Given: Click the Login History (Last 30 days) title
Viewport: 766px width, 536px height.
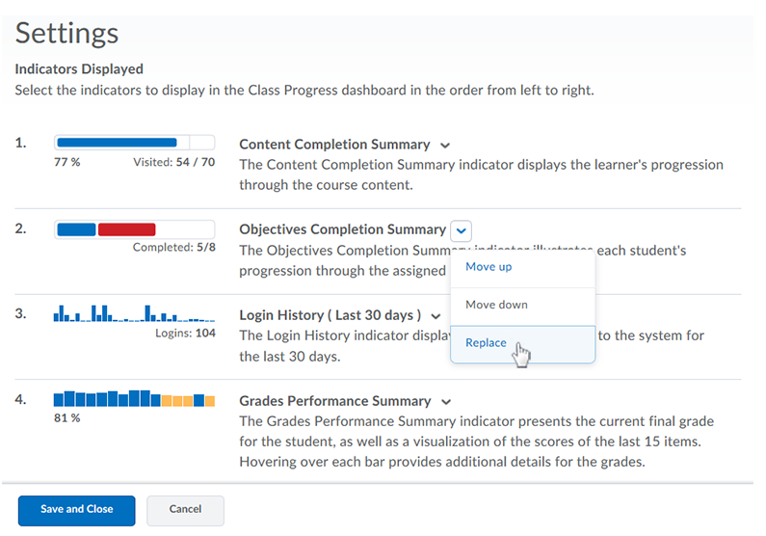Looking at the screenshot, I should click(x=330, y=315).
